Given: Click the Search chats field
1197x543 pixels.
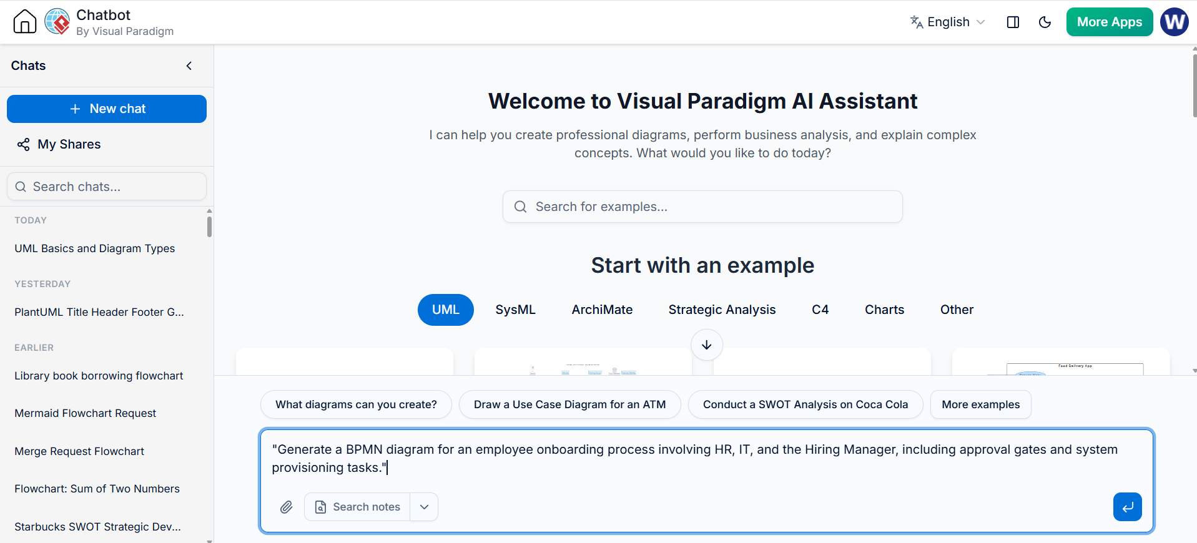Looking at the screenshot, I should click(107, 187).
